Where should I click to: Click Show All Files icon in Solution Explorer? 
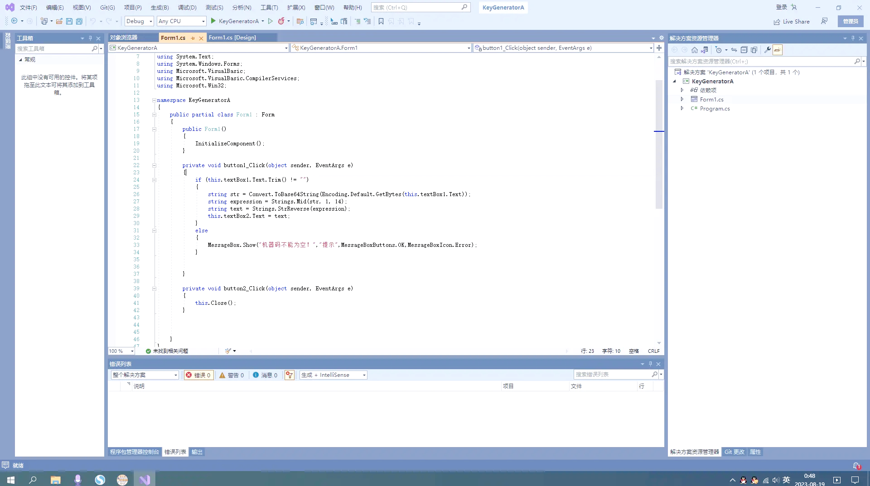coord(754,50)
